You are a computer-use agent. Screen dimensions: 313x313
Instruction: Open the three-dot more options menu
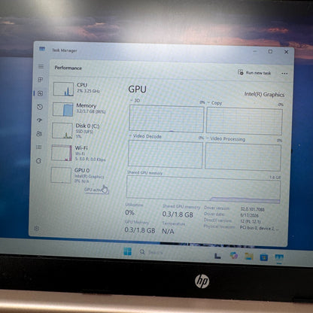[x=284, y=74]
